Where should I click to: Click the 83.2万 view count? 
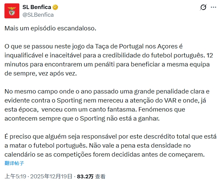pos(85,176)
